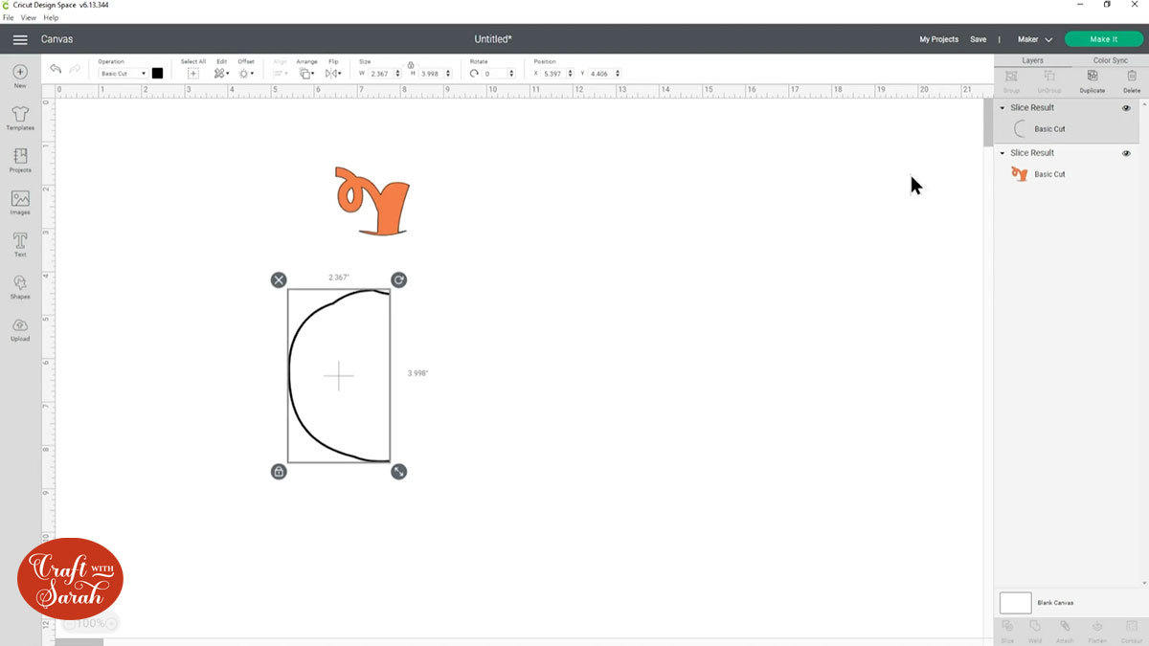Click the rotate handle on selected shape
This screenshot has height=646, width=1149.
(398, 279)
